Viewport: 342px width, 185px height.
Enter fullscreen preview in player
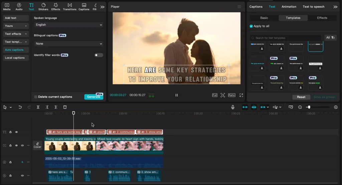click(x=241, y=95)
